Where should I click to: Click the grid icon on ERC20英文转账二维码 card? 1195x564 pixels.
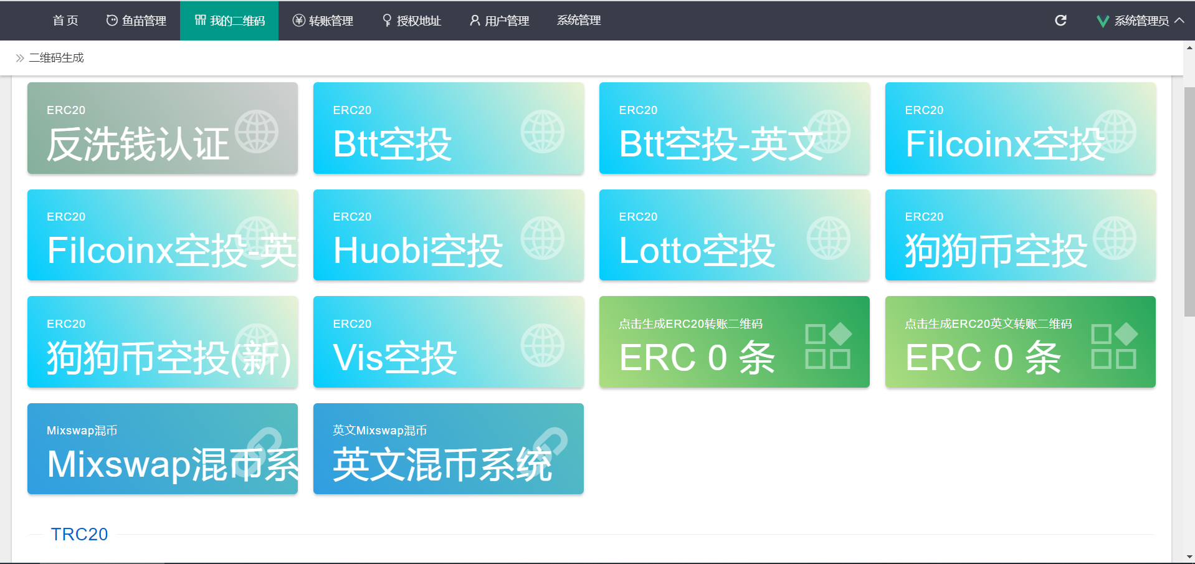point(1114,346)
